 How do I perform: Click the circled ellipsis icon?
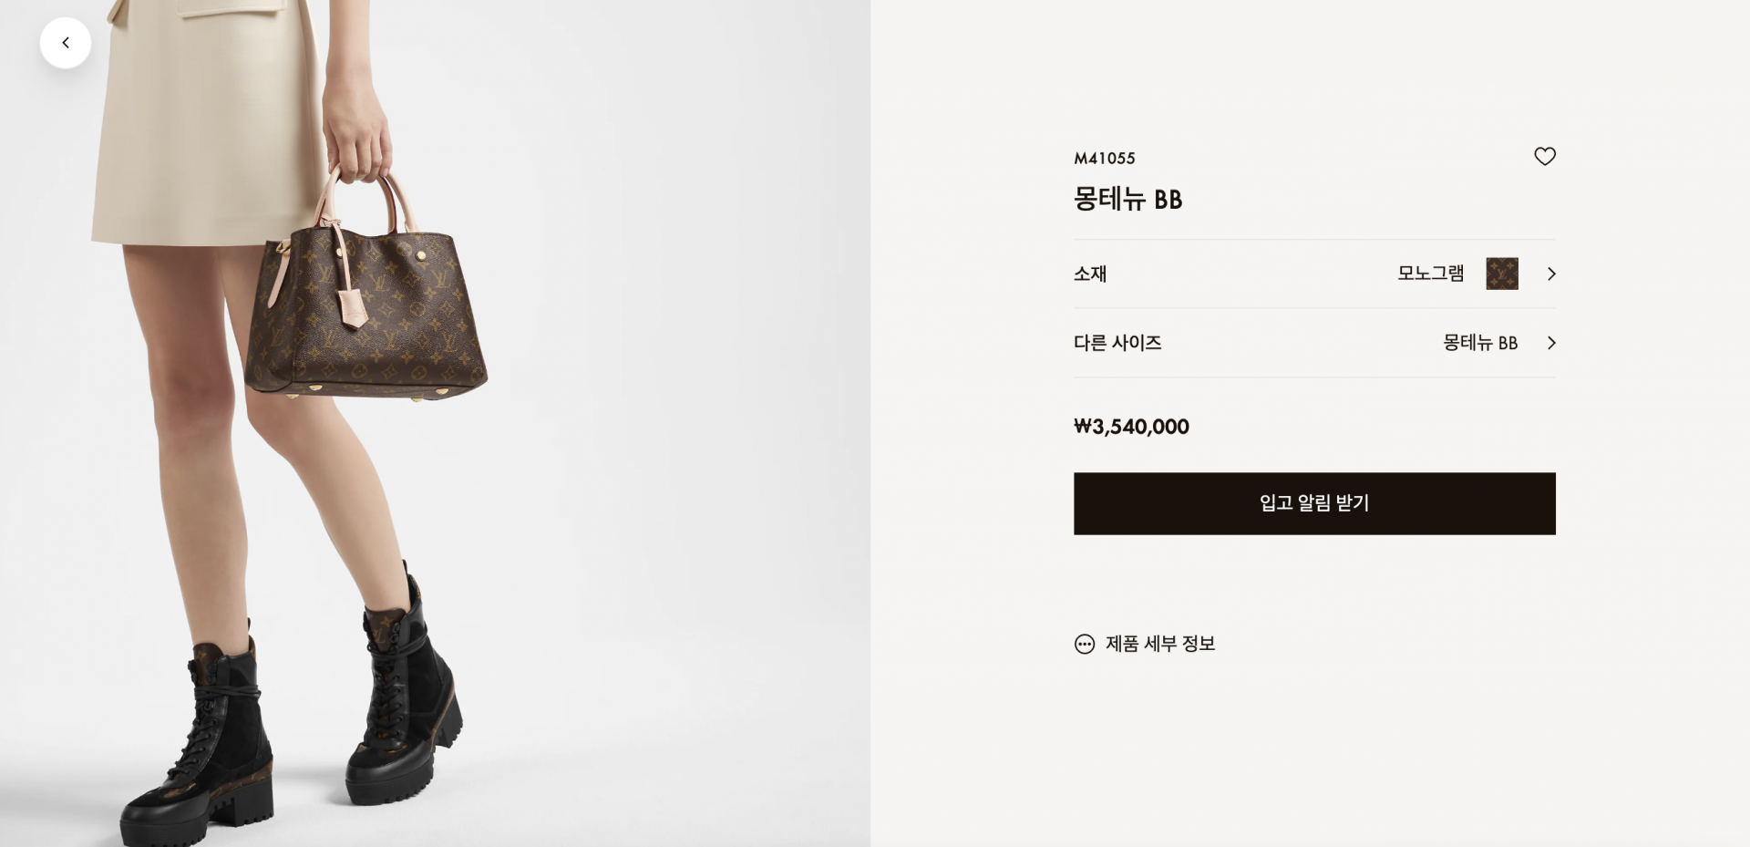[1085, 644]
